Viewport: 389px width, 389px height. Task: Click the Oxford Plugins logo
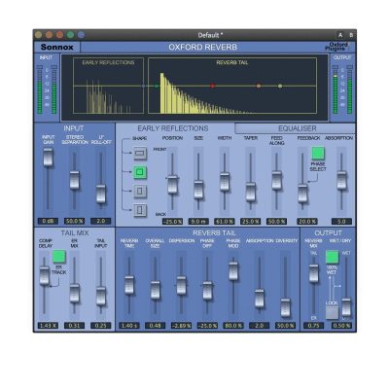click(x=337, y=47)
